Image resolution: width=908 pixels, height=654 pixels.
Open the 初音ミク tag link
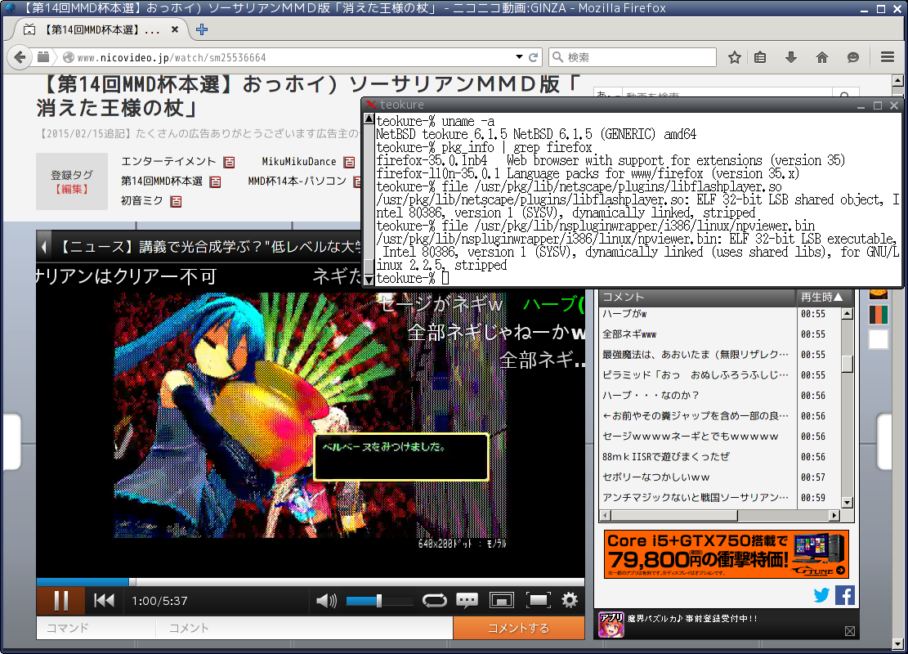point(142,201)
